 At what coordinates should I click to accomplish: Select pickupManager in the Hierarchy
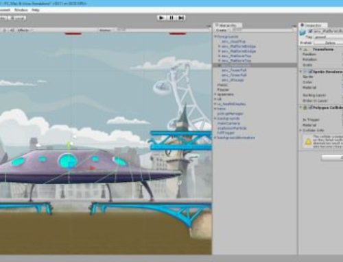coord(230,114)
